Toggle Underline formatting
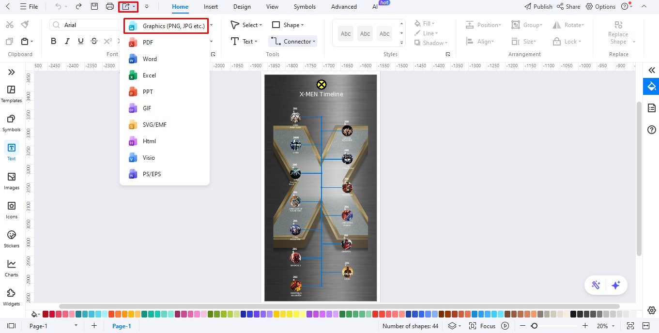The image size is (659, 333). click(81, 42)
